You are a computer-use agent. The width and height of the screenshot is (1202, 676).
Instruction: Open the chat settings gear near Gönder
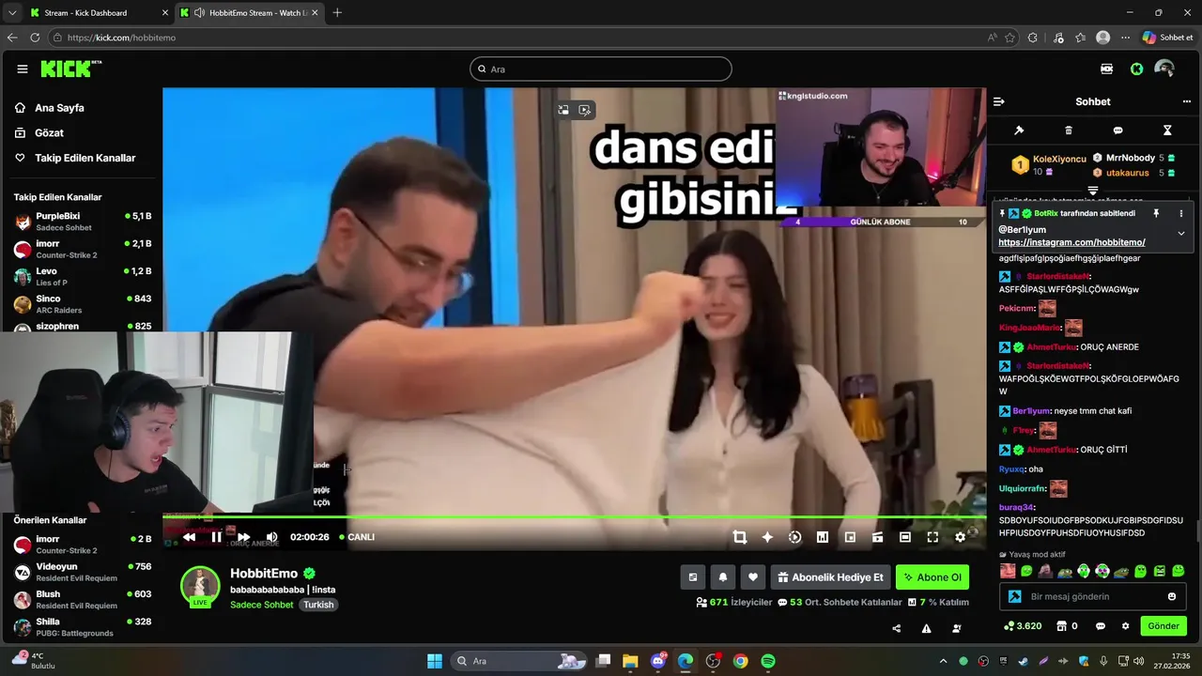[x=1126, y=625]
